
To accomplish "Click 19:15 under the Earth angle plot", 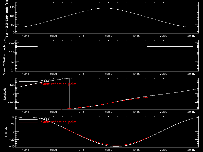I will click(x=81, y=36).
